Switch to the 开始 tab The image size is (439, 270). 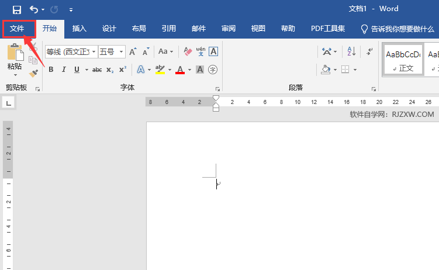50,29
